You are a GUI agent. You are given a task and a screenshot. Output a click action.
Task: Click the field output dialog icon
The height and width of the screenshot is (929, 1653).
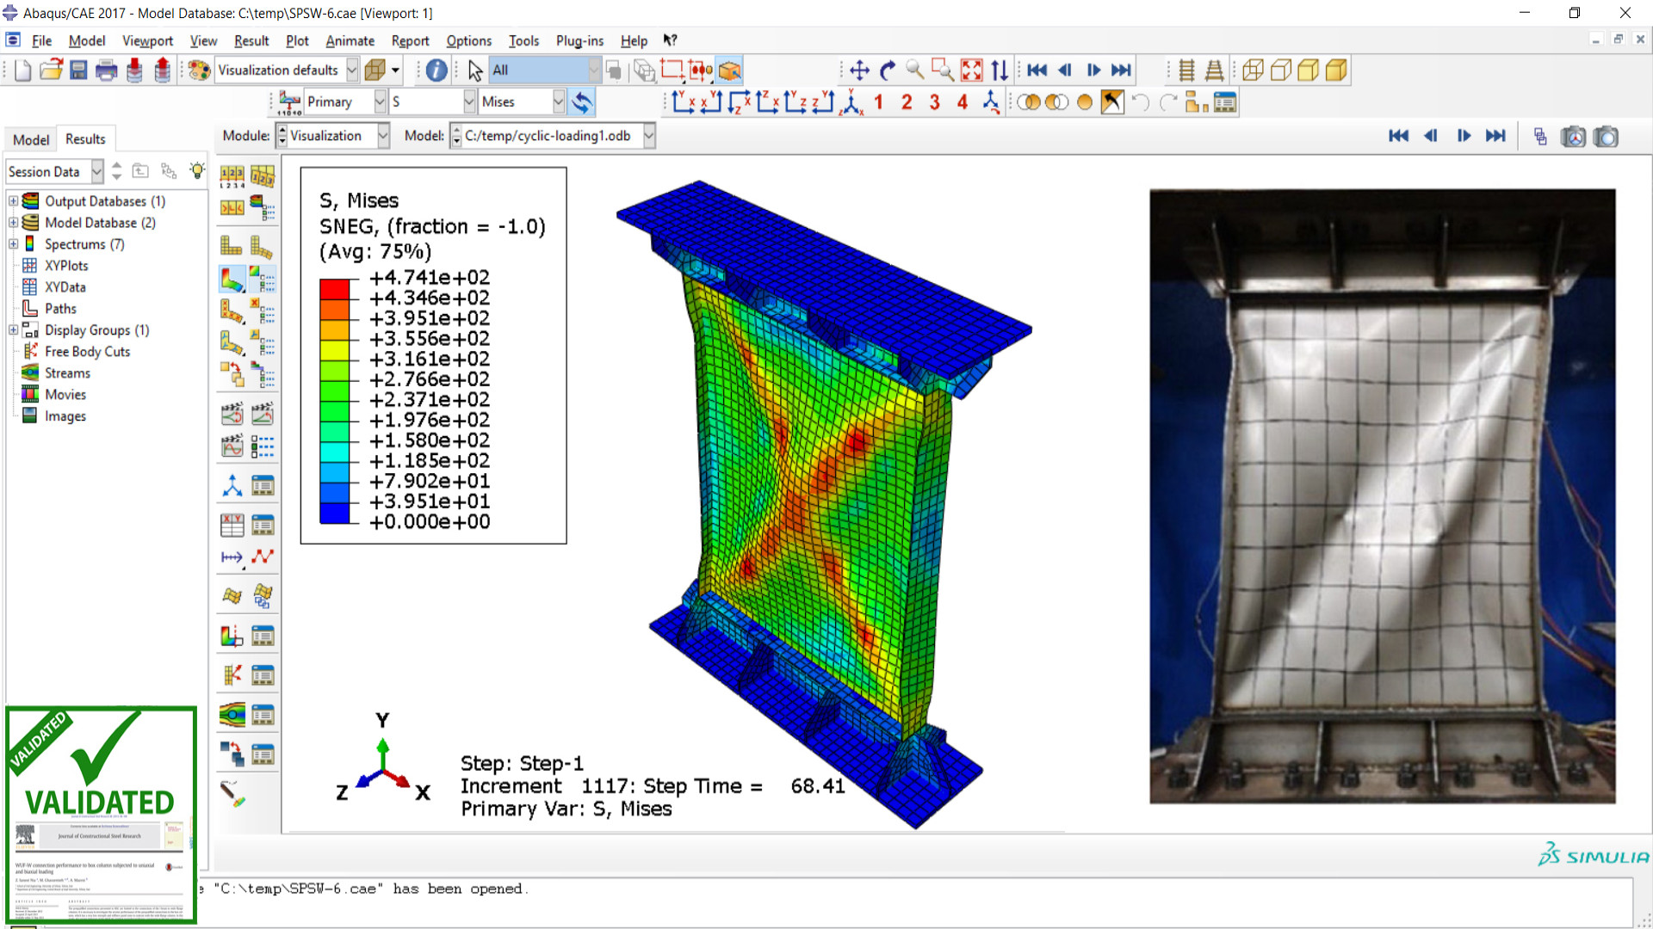[x=289, y=102]
